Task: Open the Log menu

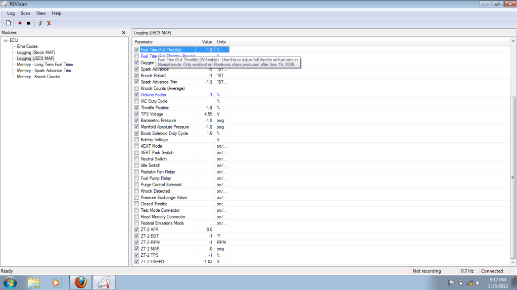Action: [11, 13]
